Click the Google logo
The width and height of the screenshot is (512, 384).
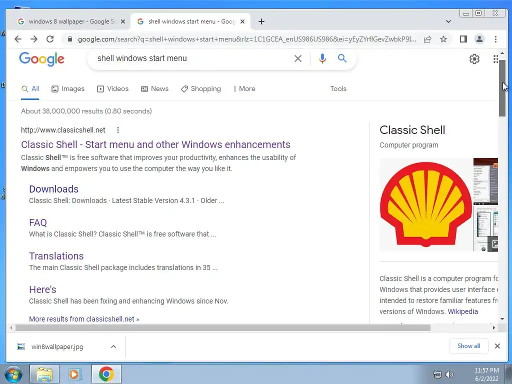tap(42, 59)
